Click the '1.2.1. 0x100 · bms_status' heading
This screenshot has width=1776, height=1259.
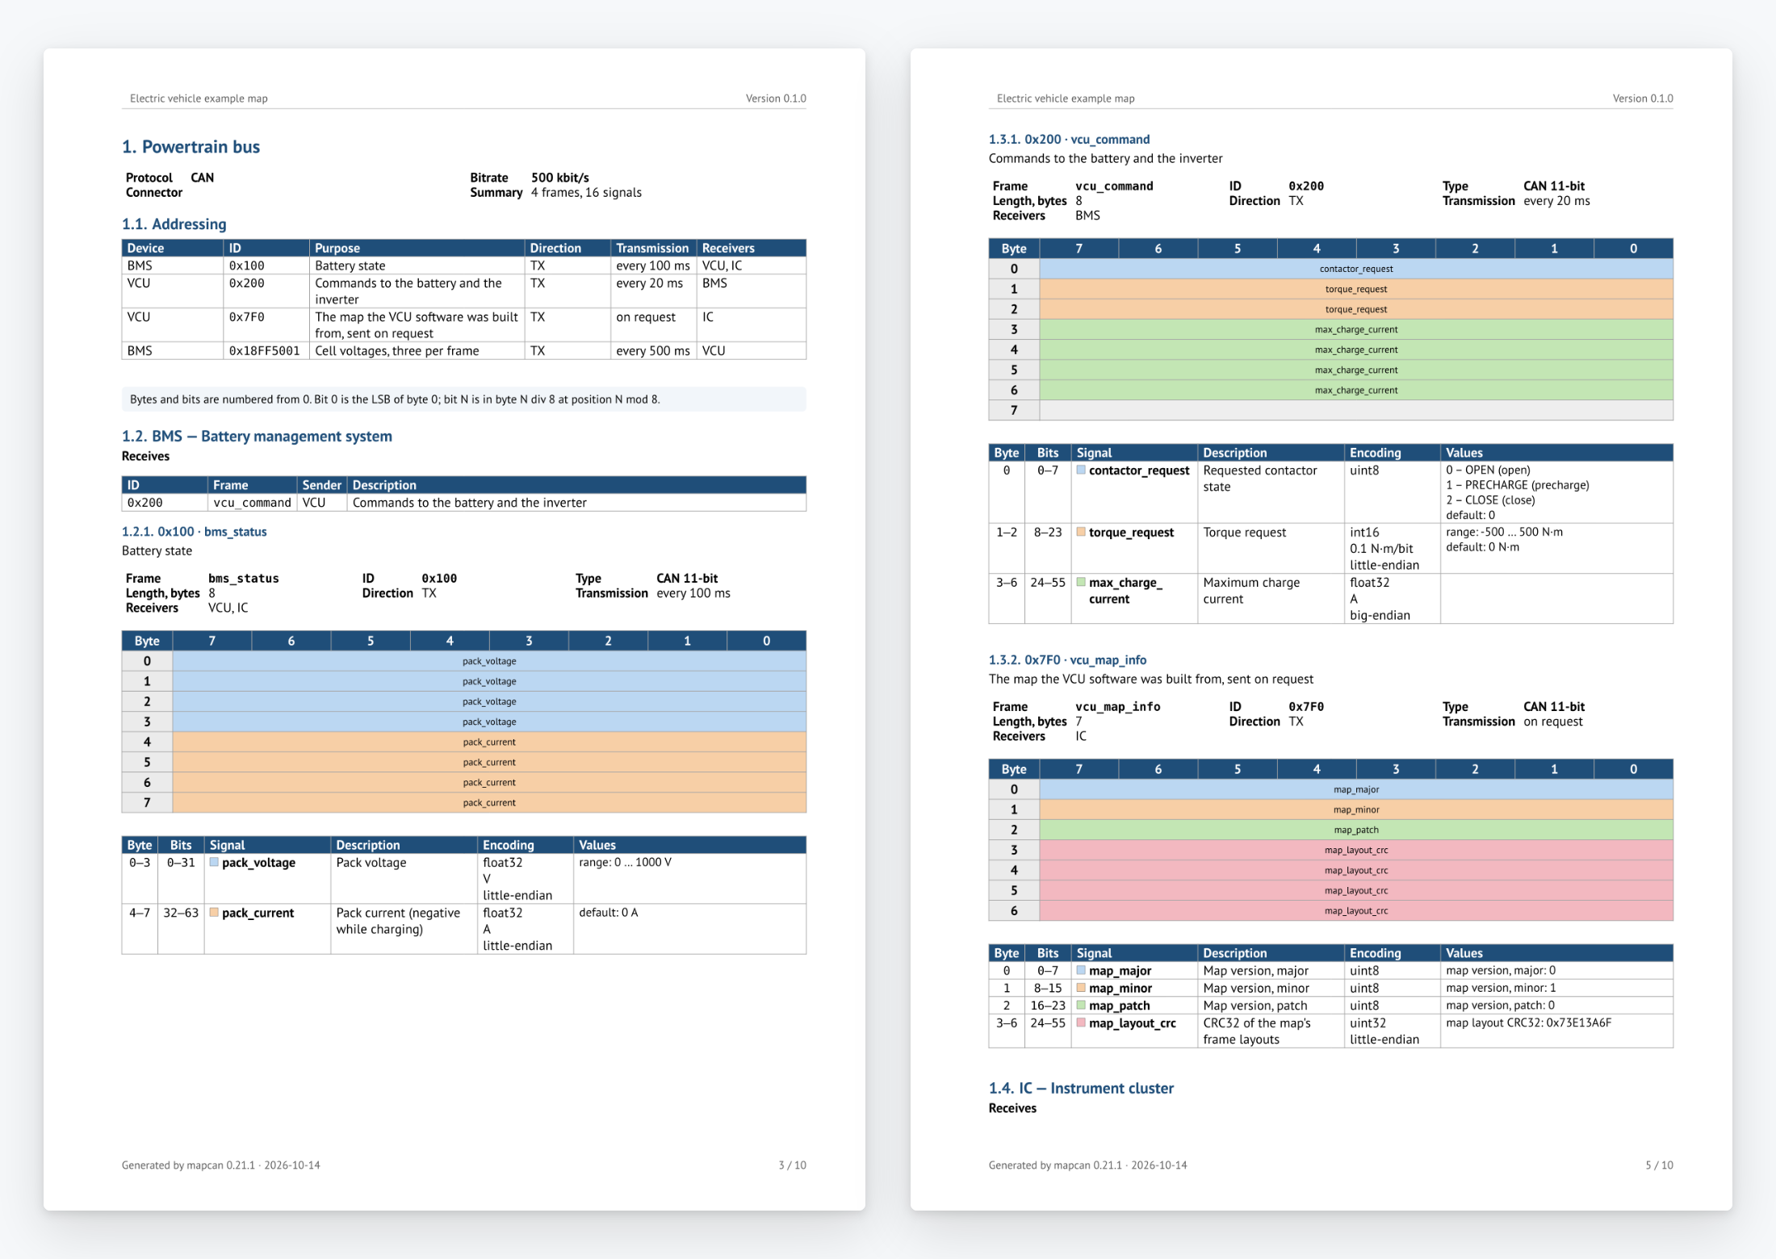tap(194, 532)
